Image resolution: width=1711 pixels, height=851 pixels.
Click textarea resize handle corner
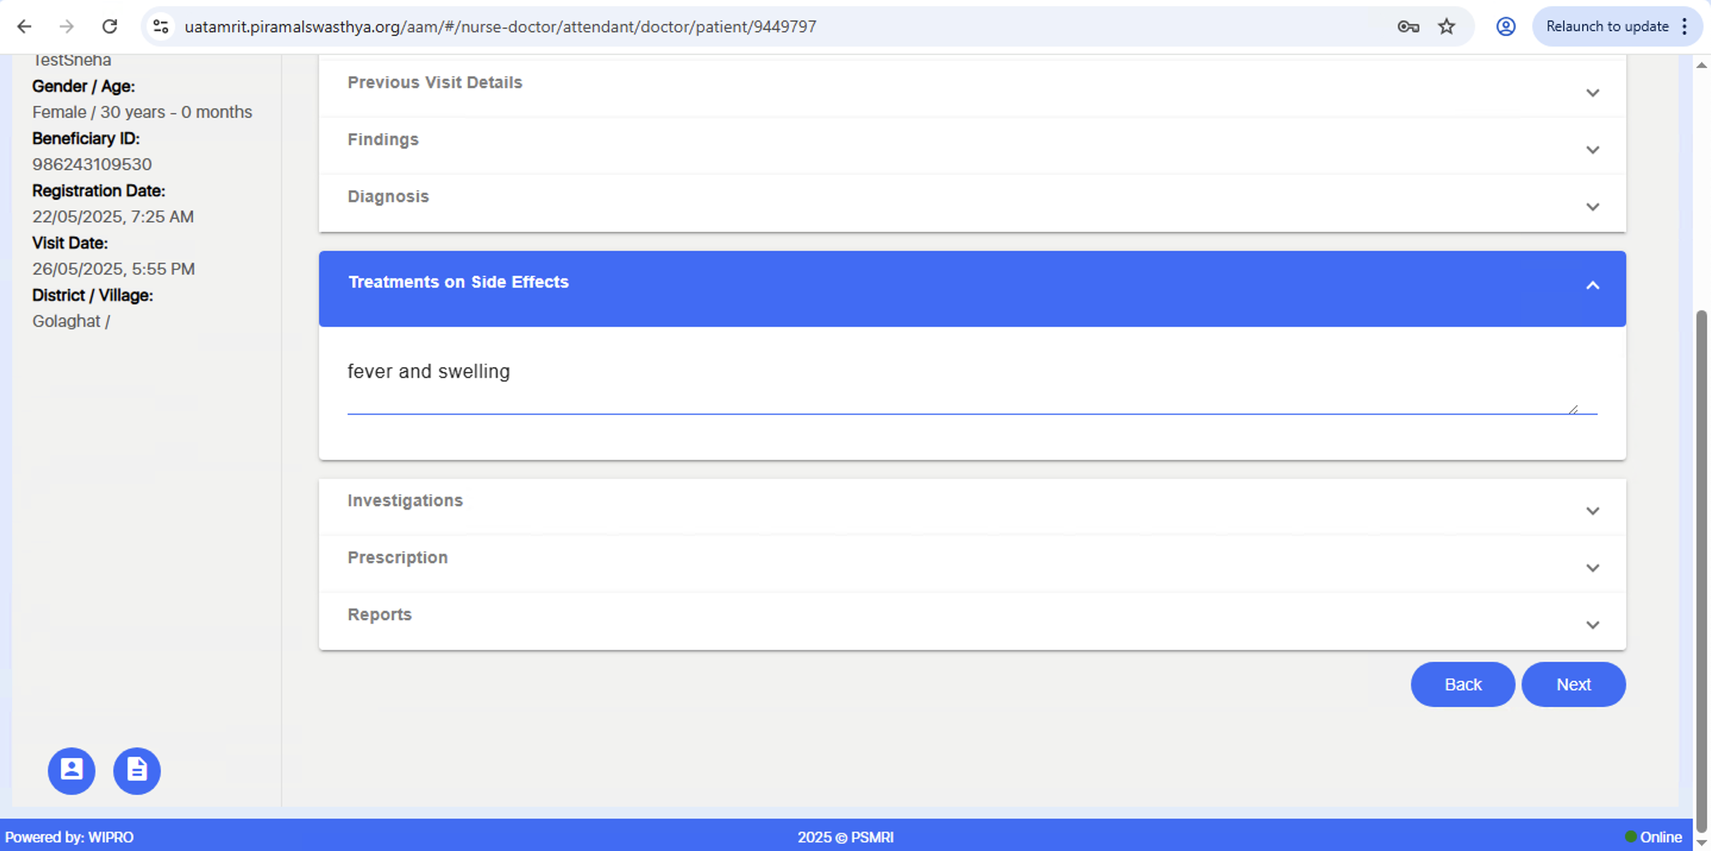(1572, 409)
